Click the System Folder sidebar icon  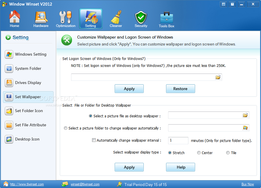point(9,68)
